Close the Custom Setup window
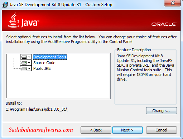 pos(173,3)
